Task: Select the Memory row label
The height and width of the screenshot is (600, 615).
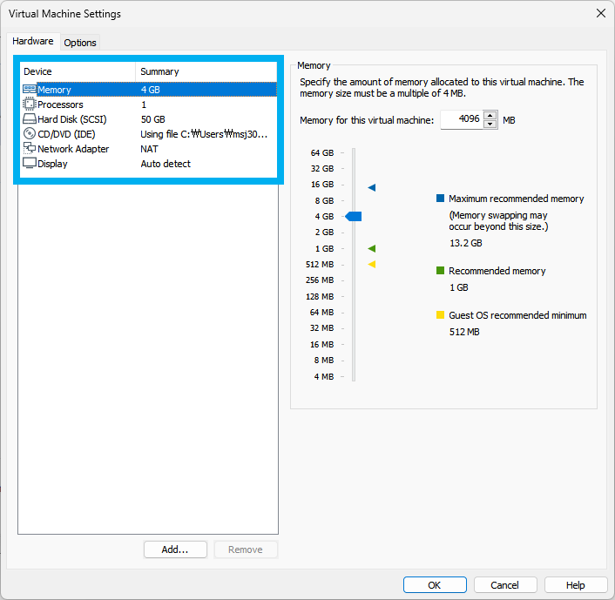Action: pos(54,90)
